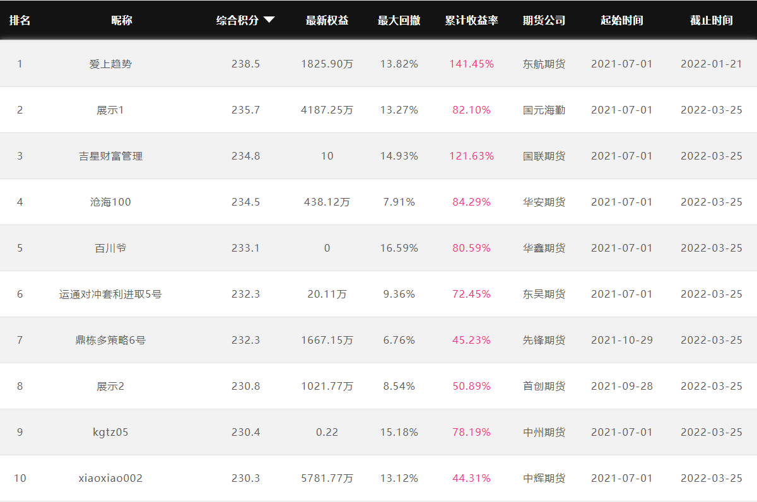
Task: Select the 84.29% return value
Action: coord(471,202)
